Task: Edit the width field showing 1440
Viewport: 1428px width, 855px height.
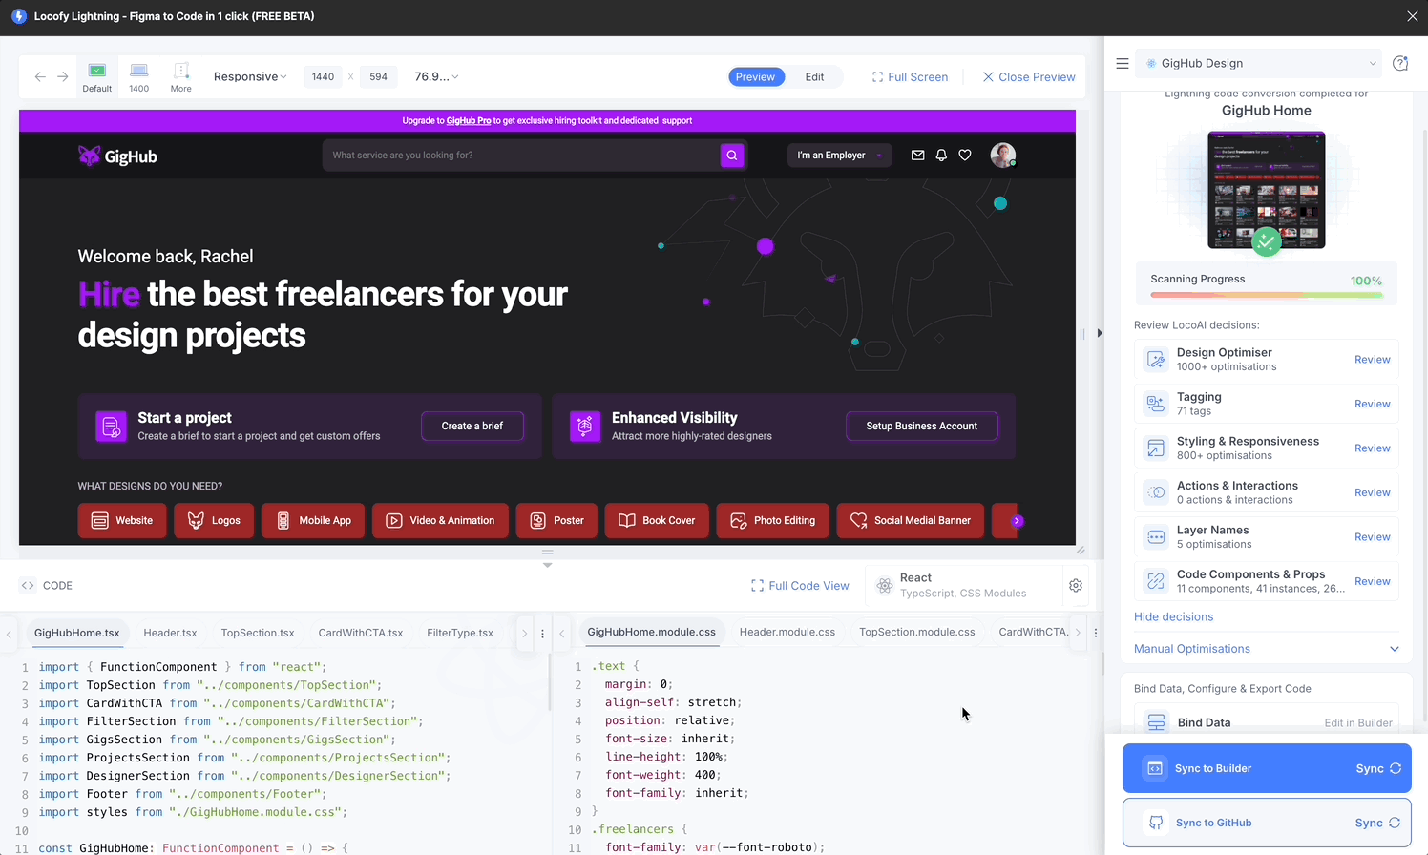Action: pyautogui.click(x=323, y=77)
